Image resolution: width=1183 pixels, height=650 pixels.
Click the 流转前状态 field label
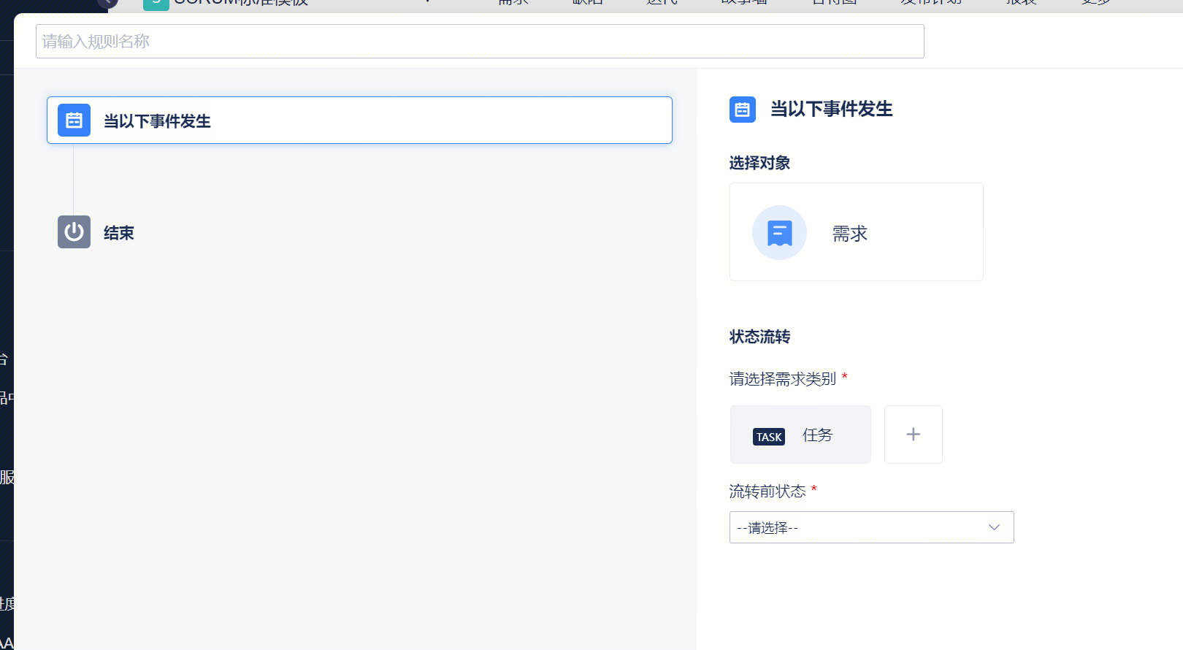767,492
